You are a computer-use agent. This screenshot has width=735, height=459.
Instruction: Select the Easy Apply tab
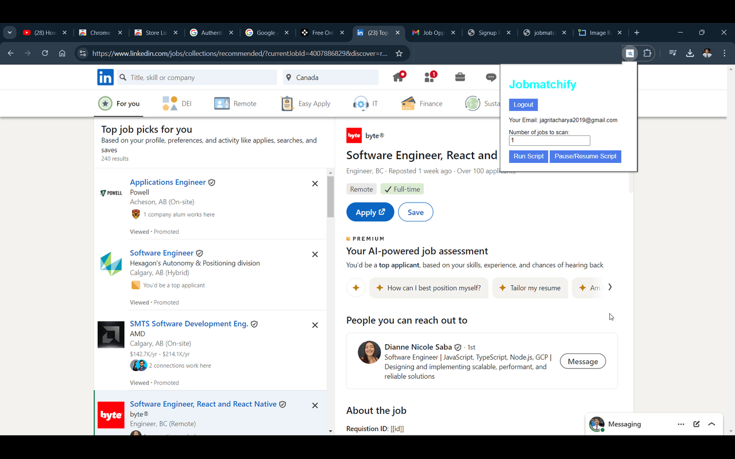click(305, 104)
